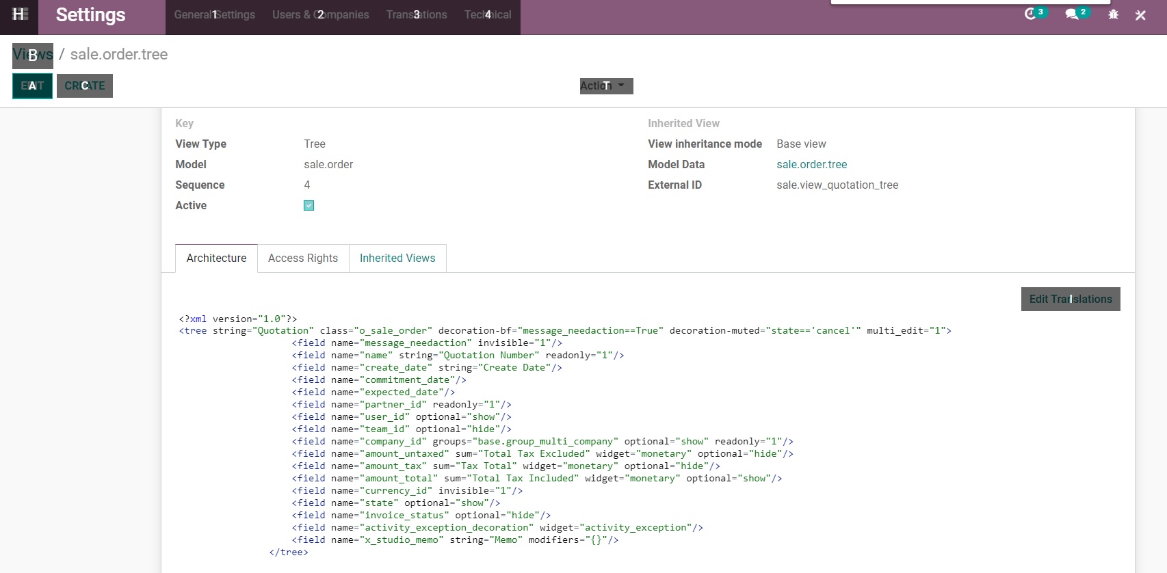The height and width of the screenshot is (573, 1167).
Task: Uncheck the Active checkbox
Action: coord(309,206)
